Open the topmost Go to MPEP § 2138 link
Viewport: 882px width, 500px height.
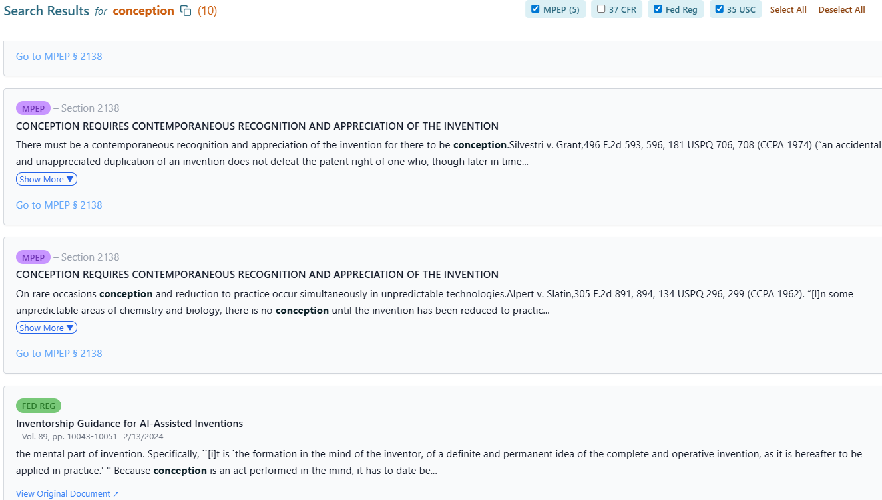[59, 56]
